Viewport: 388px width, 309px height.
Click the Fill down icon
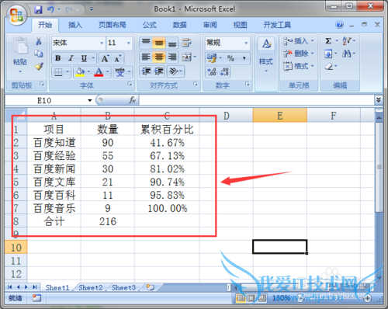pyautogui.click(x=328, y=54)
